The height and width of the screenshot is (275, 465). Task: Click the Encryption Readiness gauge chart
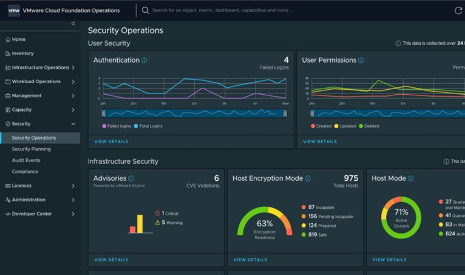tap(265, 221)
